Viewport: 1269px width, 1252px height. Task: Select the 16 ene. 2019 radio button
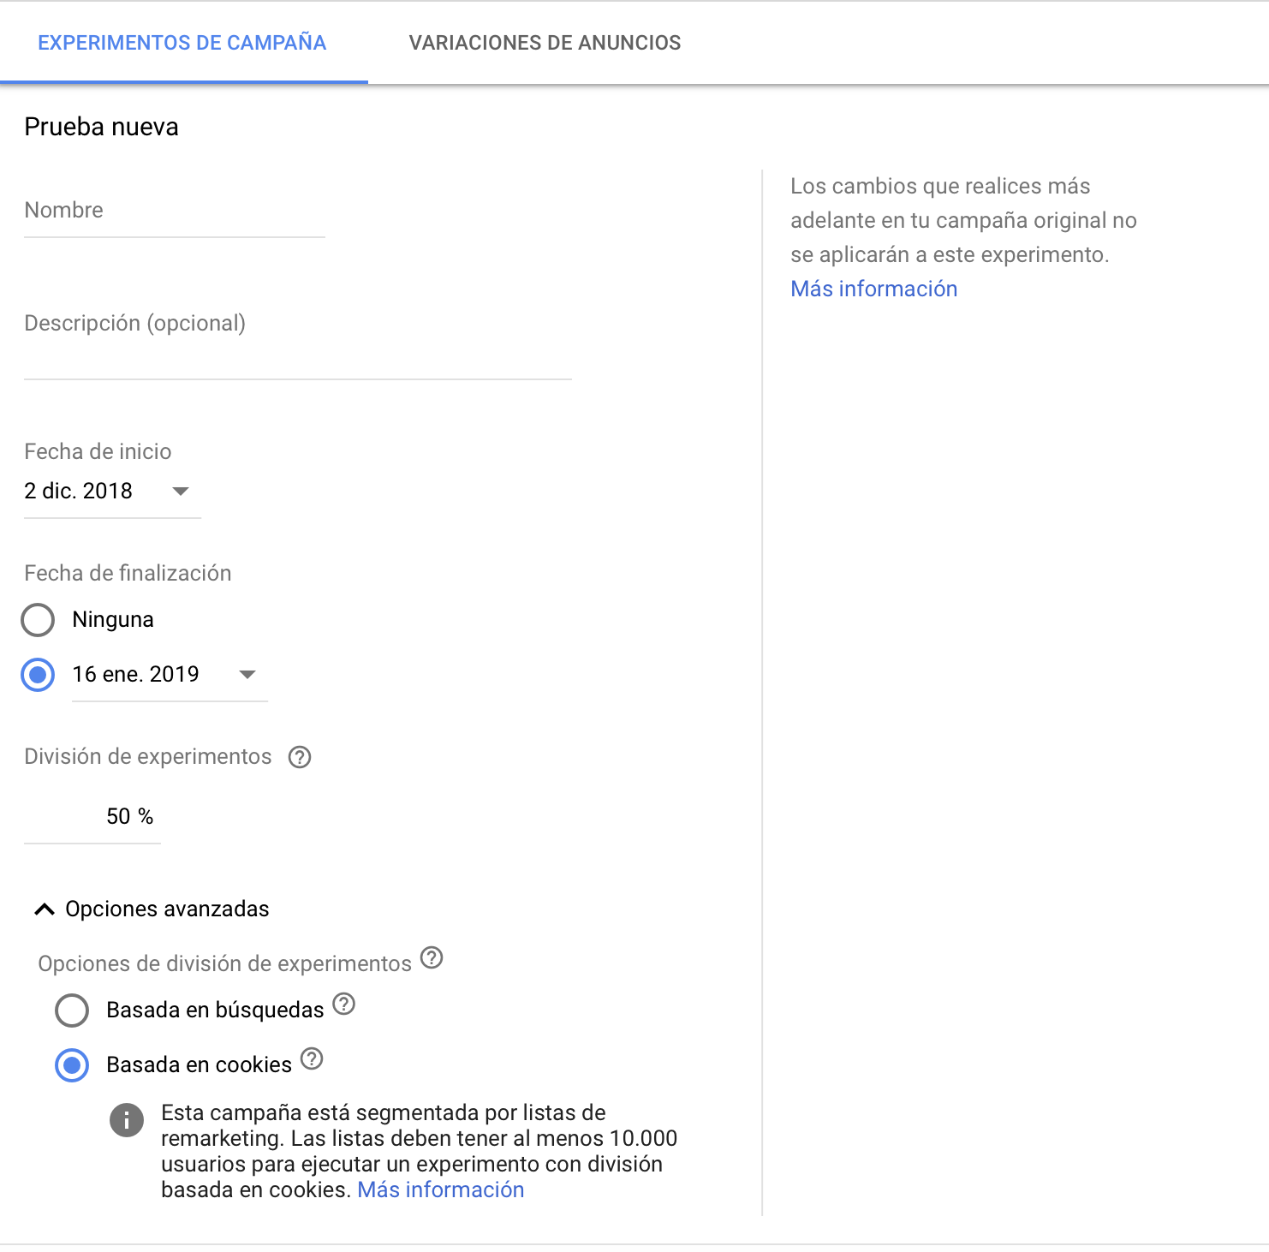(38, 675)
